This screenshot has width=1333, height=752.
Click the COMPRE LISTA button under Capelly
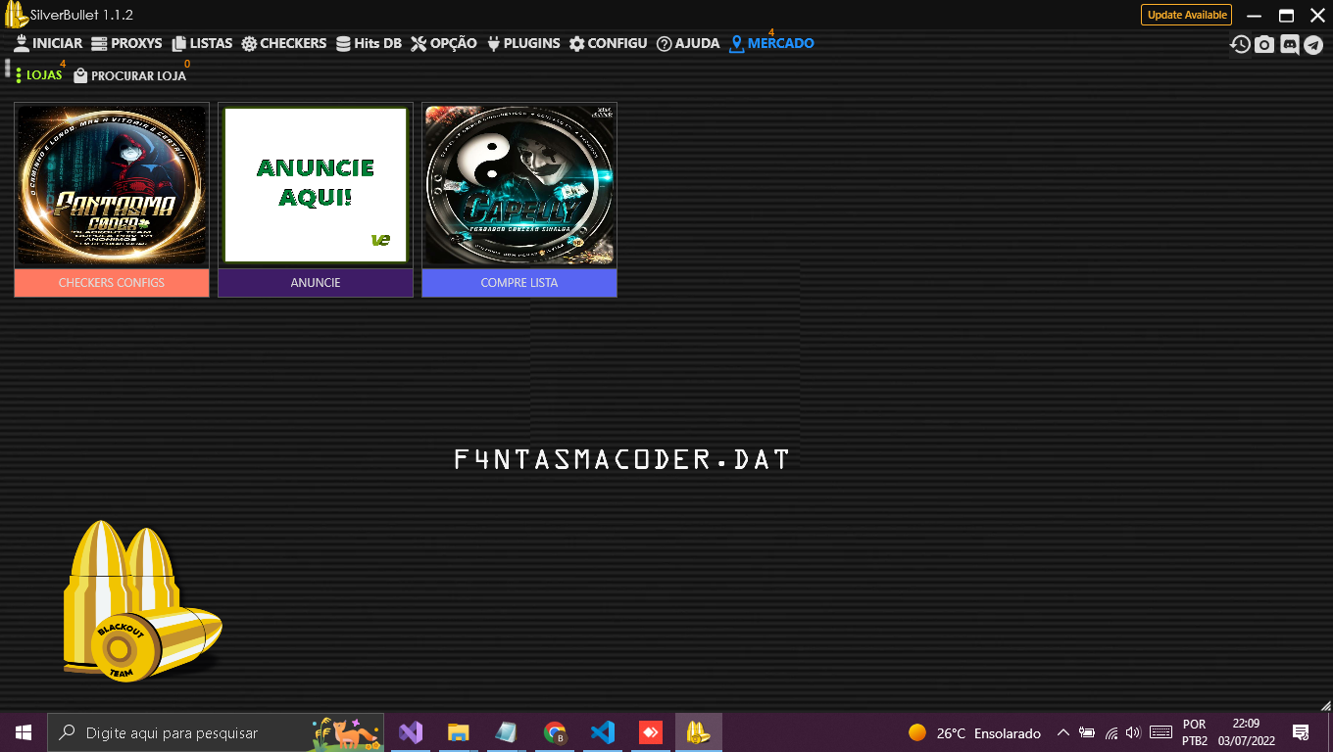coord(519,282)
